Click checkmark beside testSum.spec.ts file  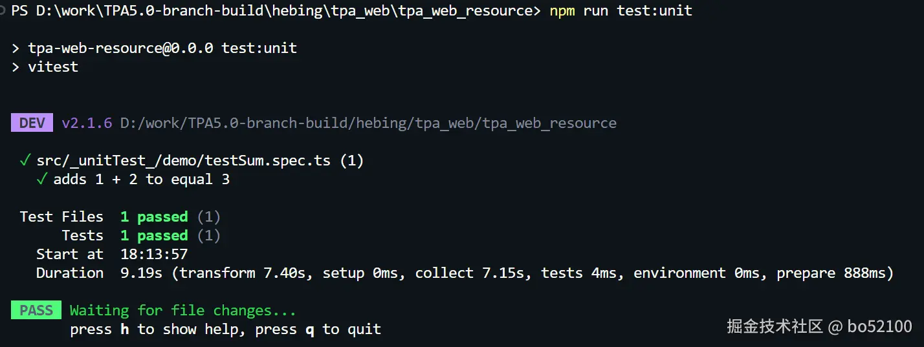[26, 160]
